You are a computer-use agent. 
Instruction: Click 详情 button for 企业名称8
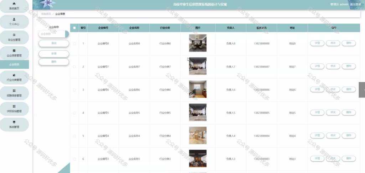click(317, 43)
